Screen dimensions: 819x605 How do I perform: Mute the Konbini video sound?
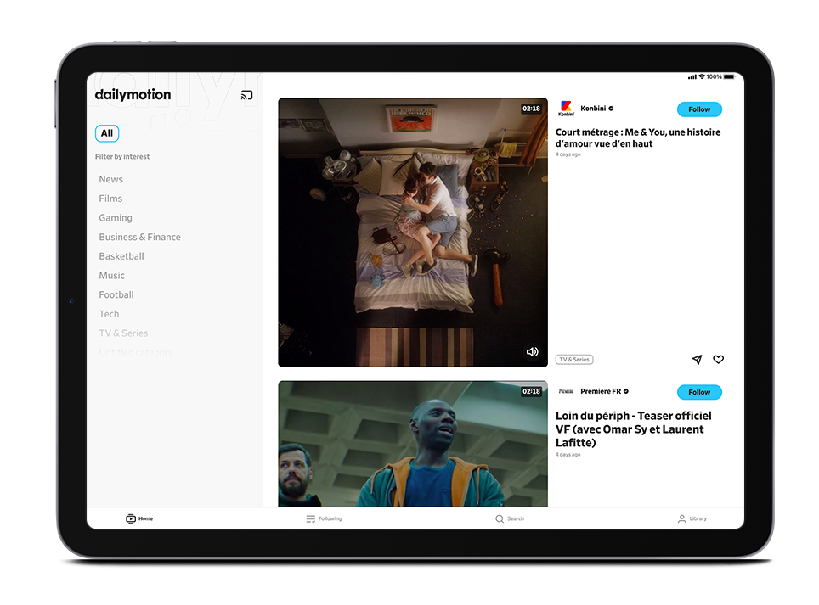pyautogui.click(x=532, y=351)
